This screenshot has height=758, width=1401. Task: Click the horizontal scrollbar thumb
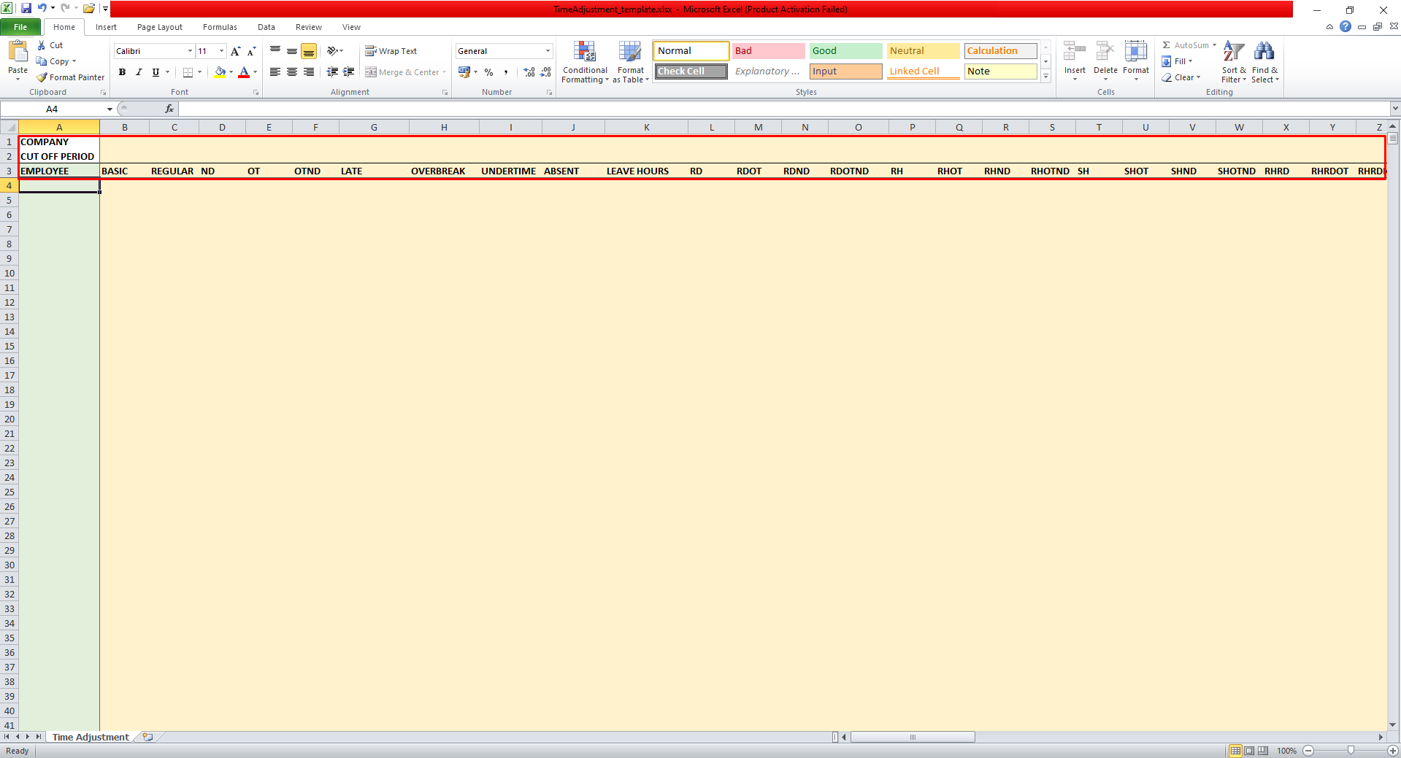pyautogui.click(x=913, y=737)
